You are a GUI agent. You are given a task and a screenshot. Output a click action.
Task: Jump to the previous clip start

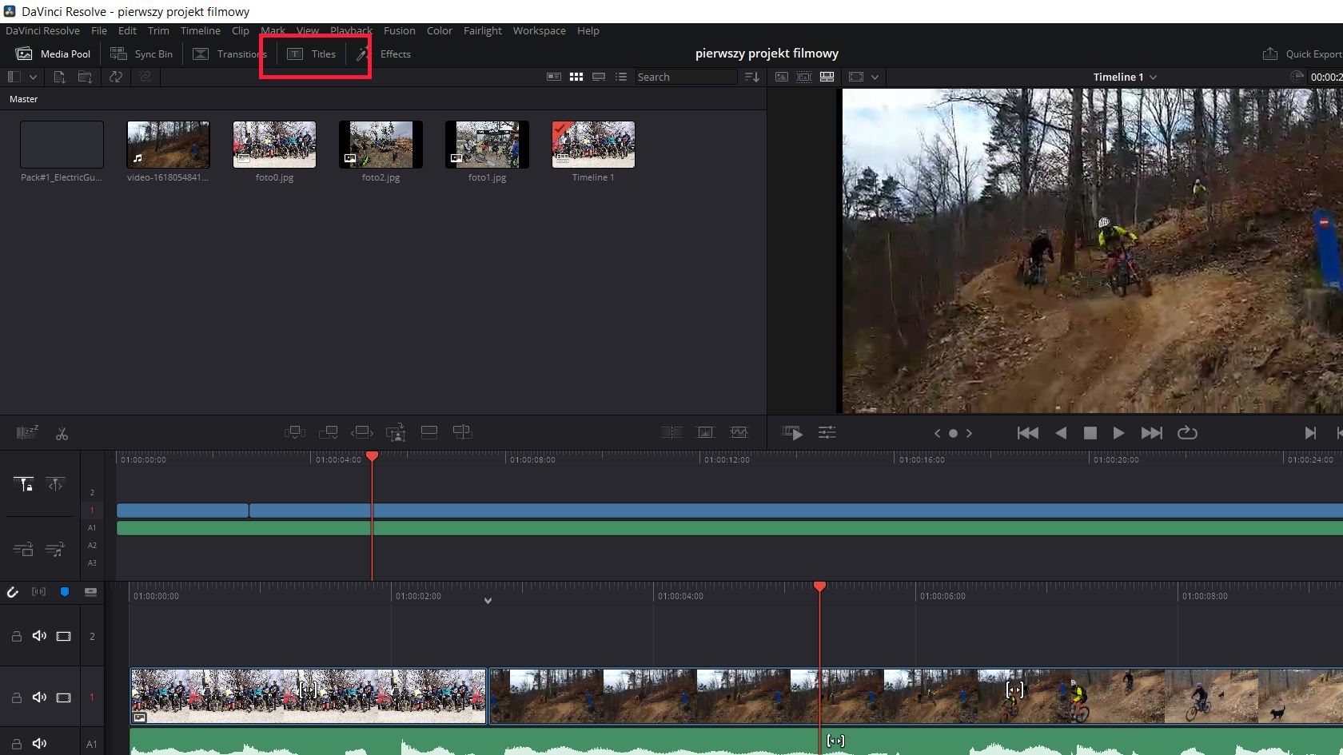(1027, 433)
